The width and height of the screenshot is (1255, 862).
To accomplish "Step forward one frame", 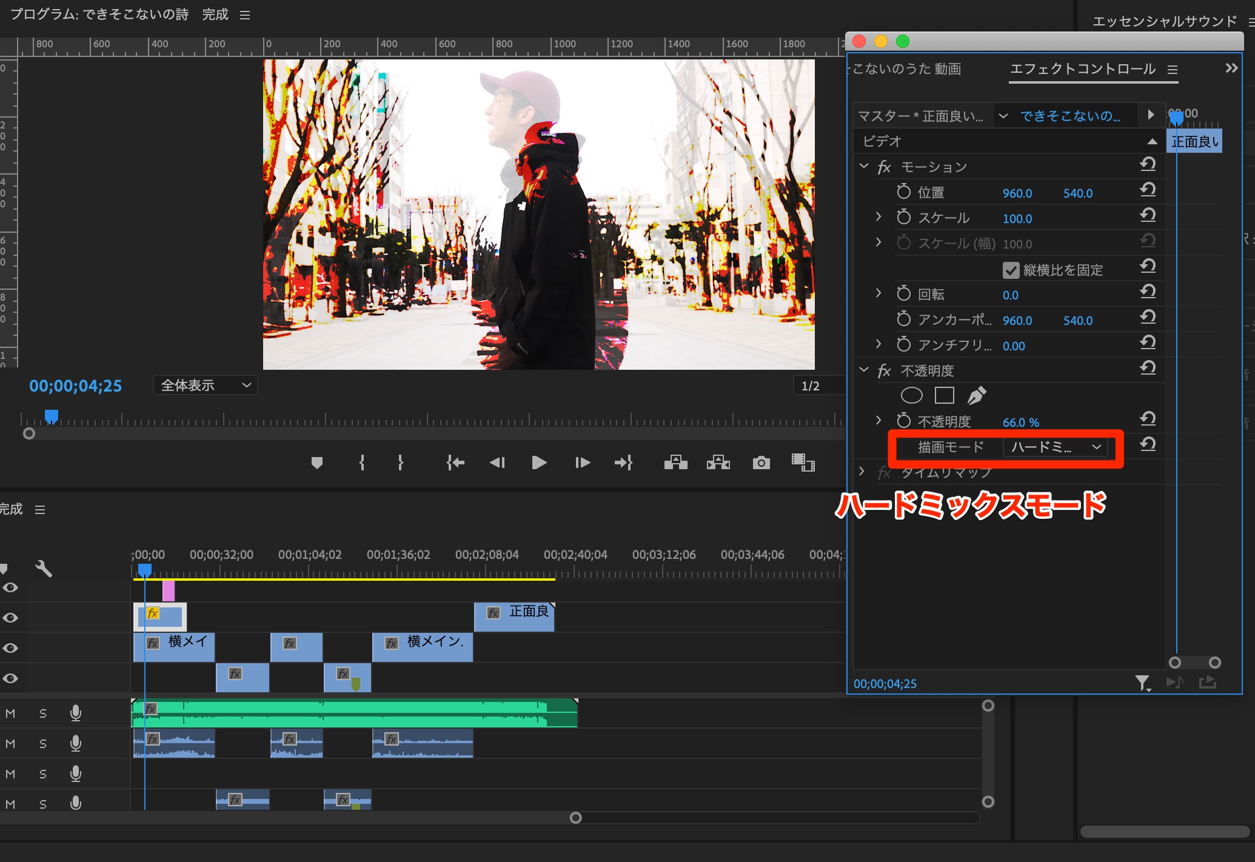I will (x=582, y=463).
